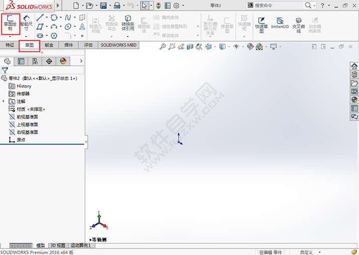Toggle the traffic light rebuild icon
359x255 pixels.
[158, 6]
